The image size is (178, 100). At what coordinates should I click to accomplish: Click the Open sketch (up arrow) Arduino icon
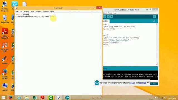(108, 17)
